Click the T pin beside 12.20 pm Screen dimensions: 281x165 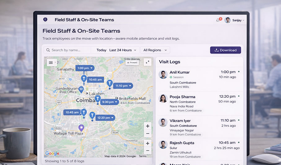coord(92,116)
